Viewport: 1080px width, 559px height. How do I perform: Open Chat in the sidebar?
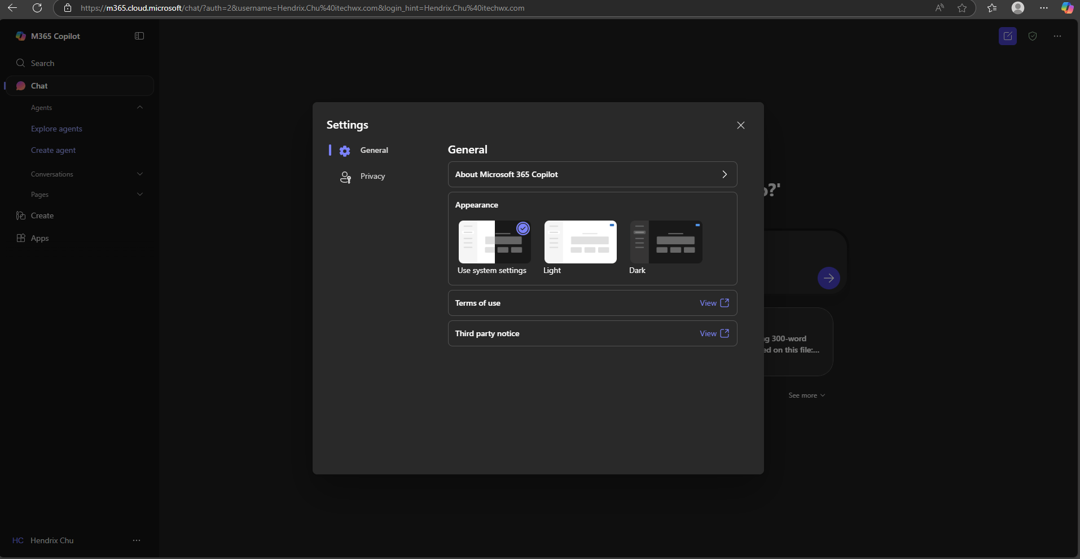79,86
